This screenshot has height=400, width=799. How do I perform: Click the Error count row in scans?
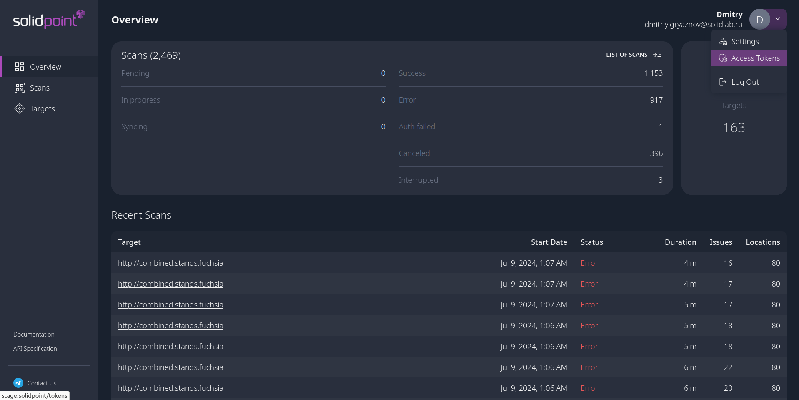click(x=530, y=100)
